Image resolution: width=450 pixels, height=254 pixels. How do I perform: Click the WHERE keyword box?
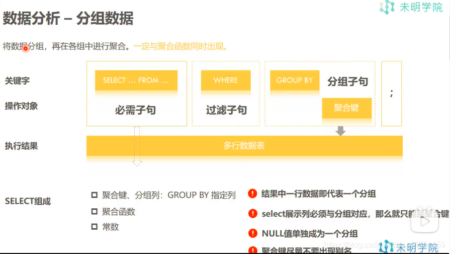pyautogui.click(x=226, y=80)
